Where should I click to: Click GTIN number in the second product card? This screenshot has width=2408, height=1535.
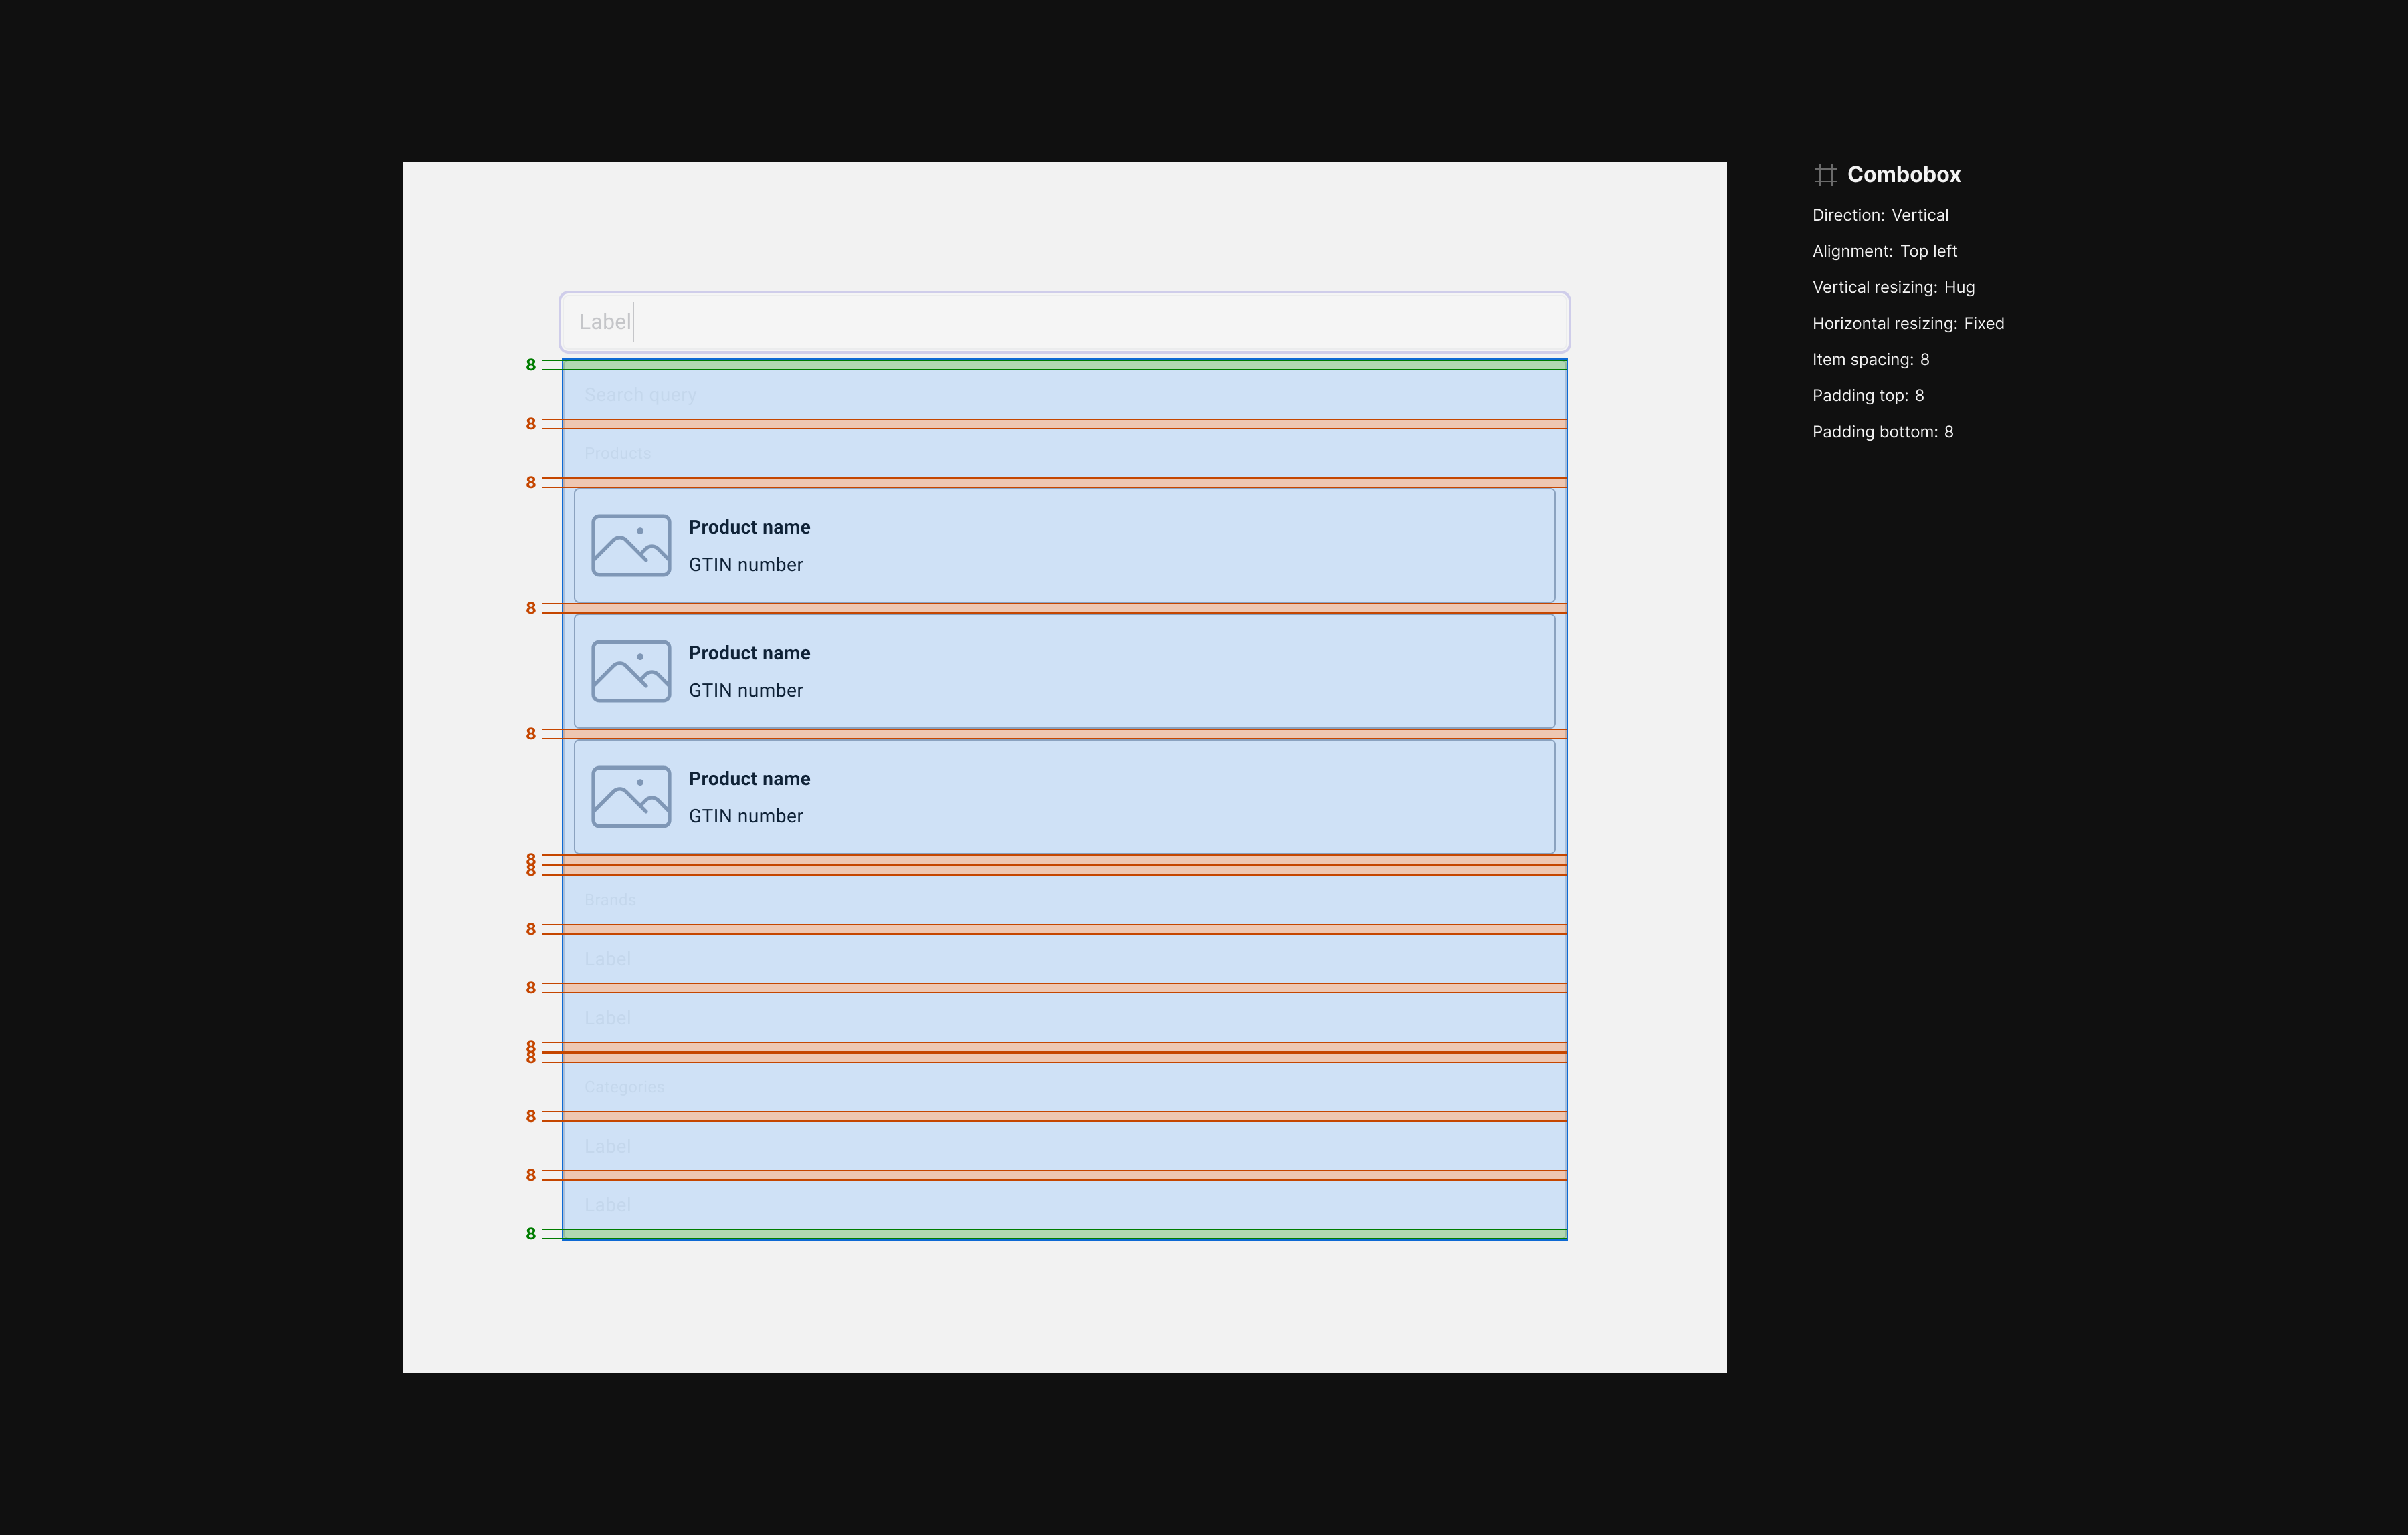(x=745, y=691)
